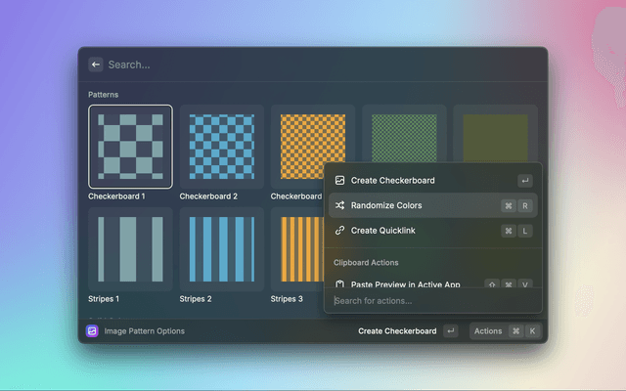Click the Image Pattern Options extension icon

92,331
